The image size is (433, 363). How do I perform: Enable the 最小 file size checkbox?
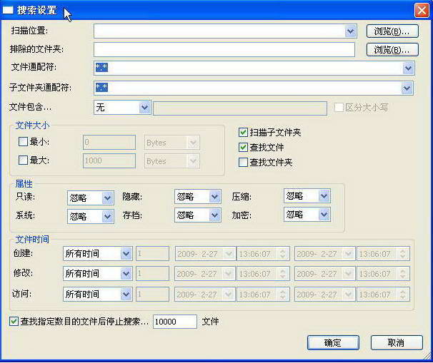(x=23, y=142)
